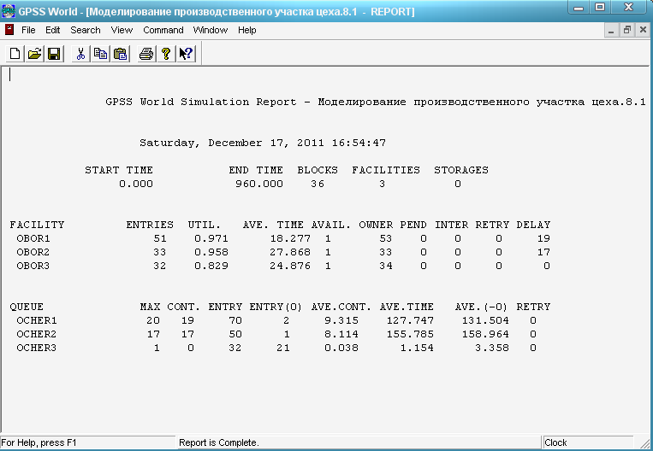Open the Help menu
Viewport: 653px width, 451px height.
247,30
